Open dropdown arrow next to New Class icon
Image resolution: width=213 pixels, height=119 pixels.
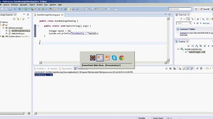point(46,9)
